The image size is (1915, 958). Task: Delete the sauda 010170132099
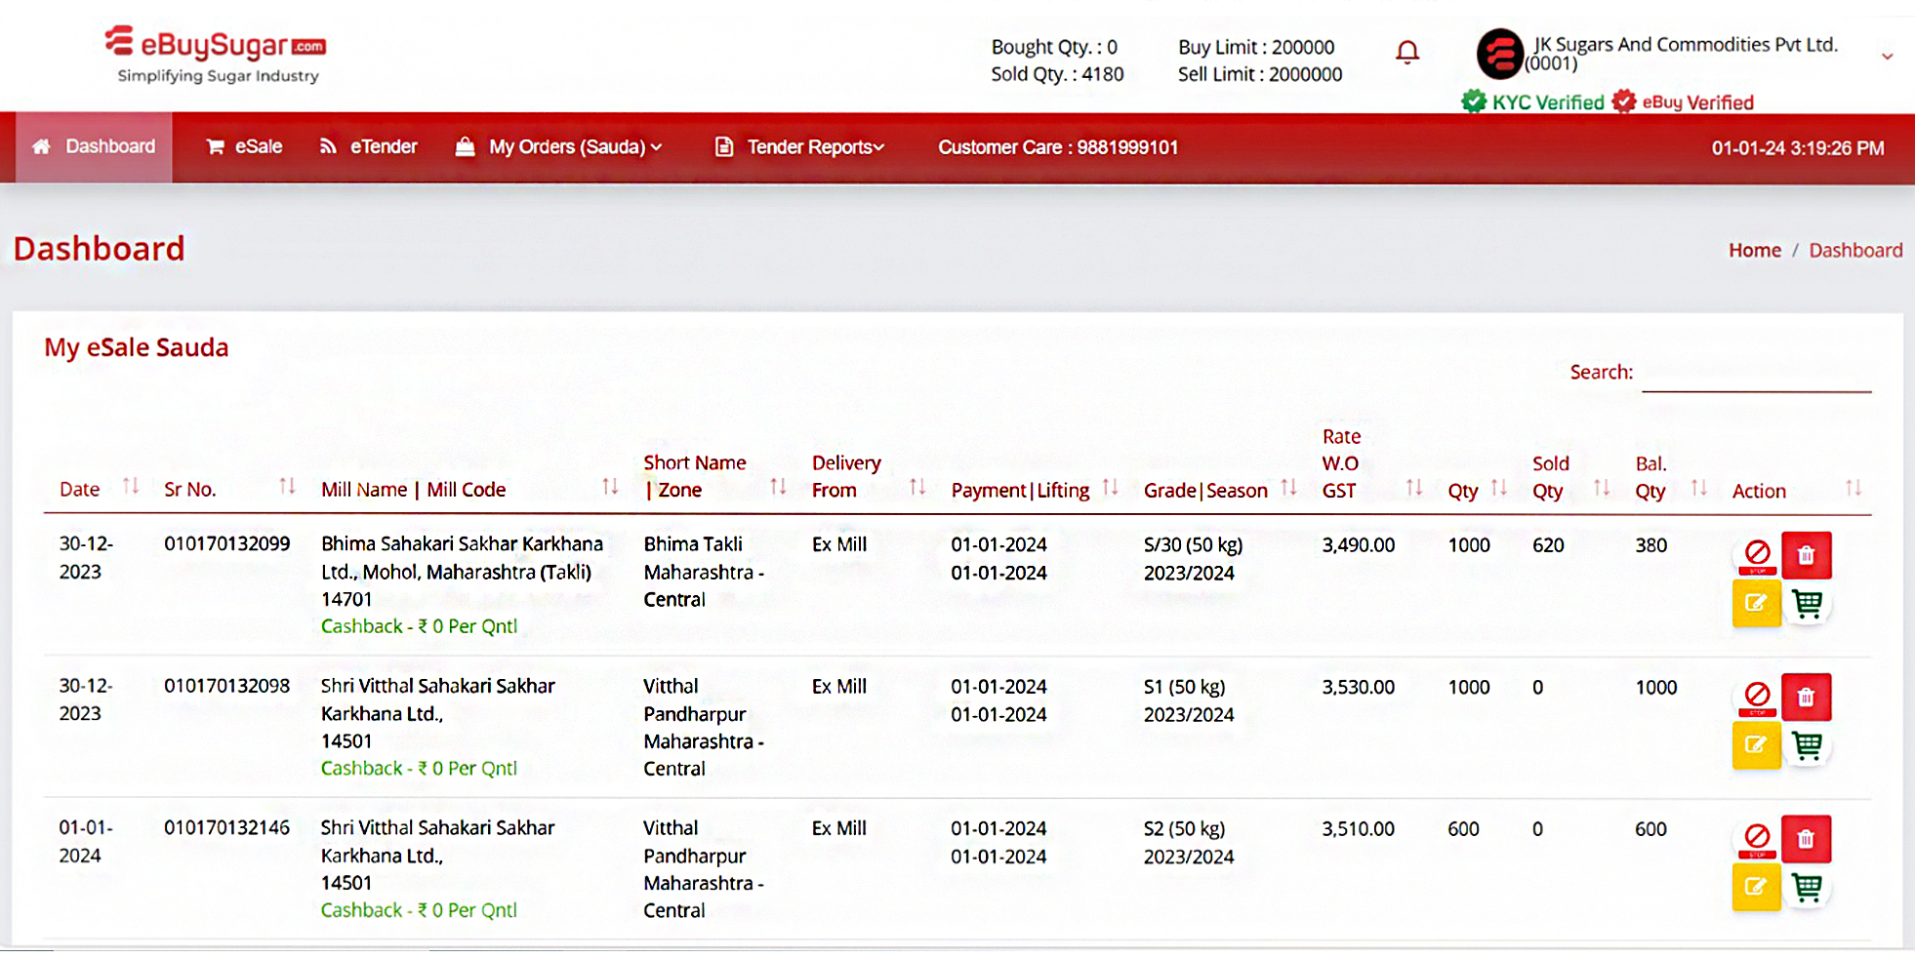tap(1806, 555)
